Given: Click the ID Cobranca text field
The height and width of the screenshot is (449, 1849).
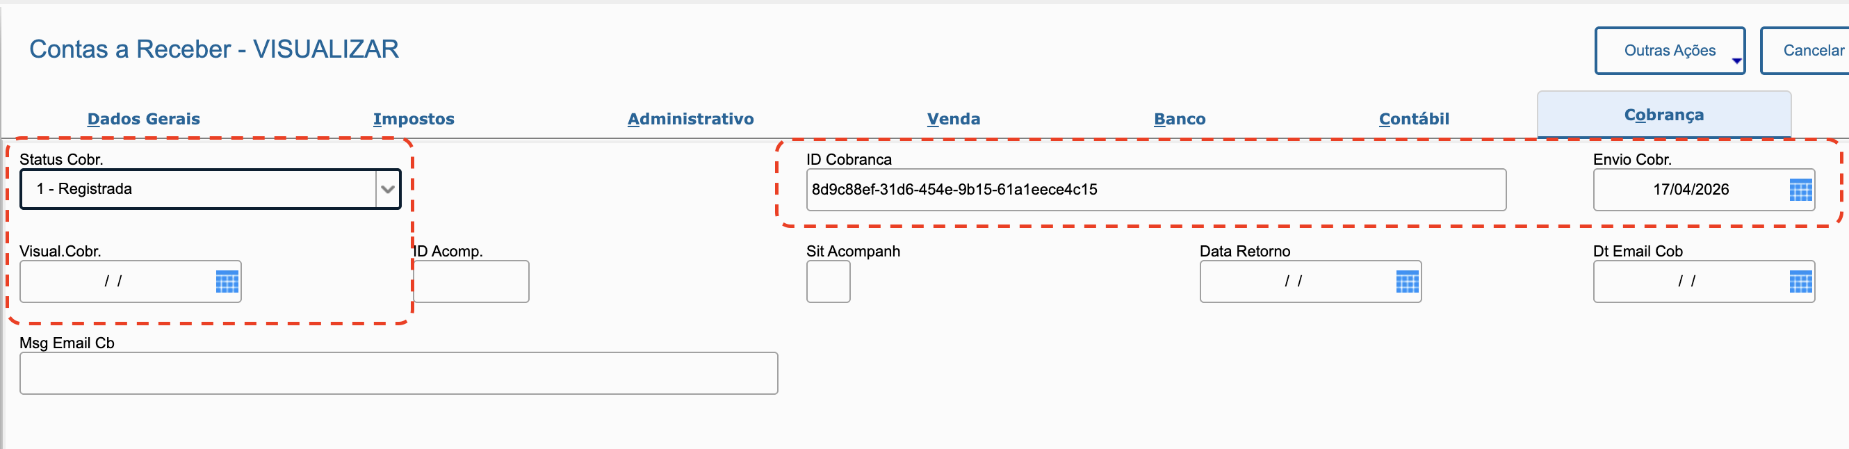Looking at the screenshot, I should (x=1155, y=190).
